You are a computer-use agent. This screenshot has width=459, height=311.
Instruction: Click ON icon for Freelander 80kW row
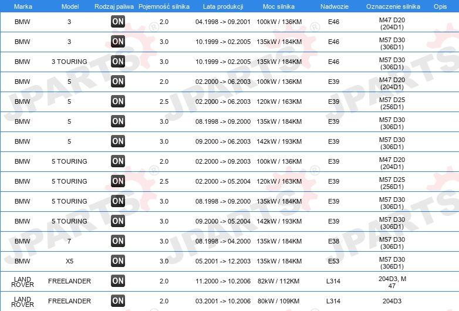point(118,301)
